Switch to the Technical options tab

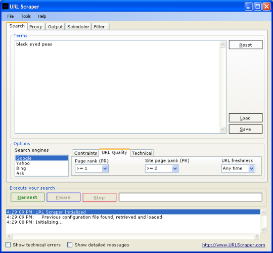[x=142, y=153]
